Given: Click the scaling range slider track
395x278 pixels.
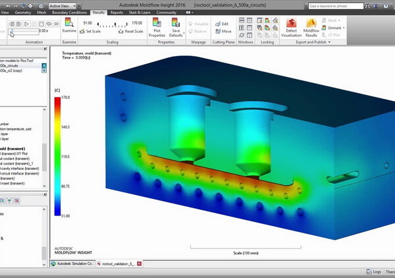Looking at the screenshot, I should (x=113, y=24).
